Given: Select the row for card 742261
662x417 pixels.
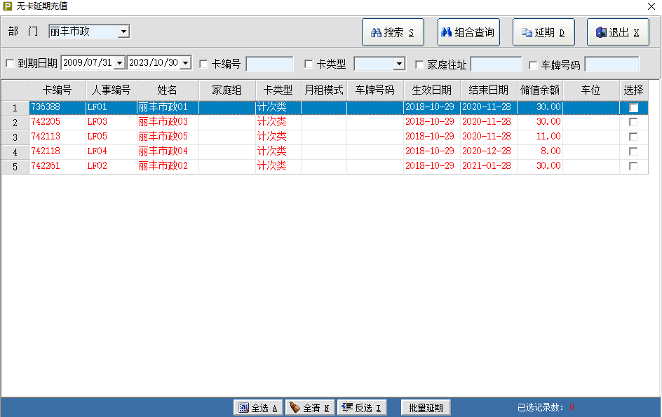Looking at the screenshot, I should pyautogui.click(x=57, y=166).
